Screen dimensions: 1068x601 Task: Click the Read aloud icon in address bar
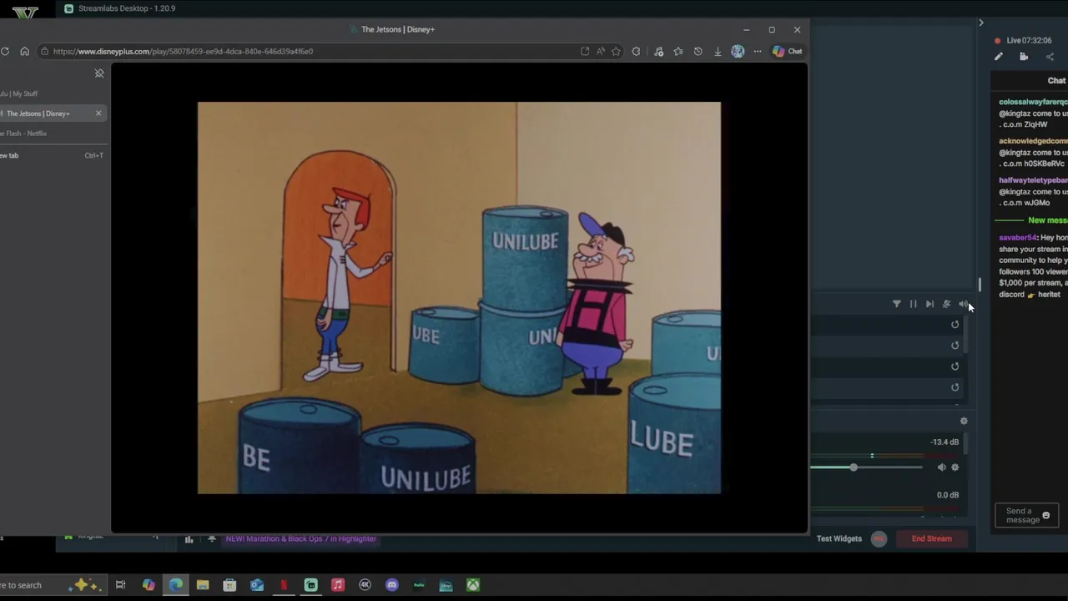click(x=600, y=51)
